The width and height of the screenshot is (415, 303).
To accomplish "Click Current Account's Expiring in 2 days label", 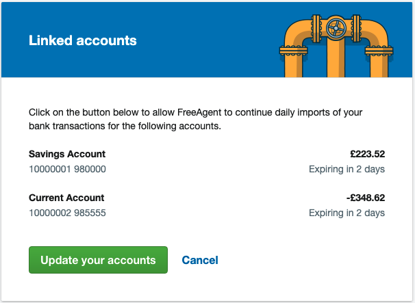I will 347,213.
